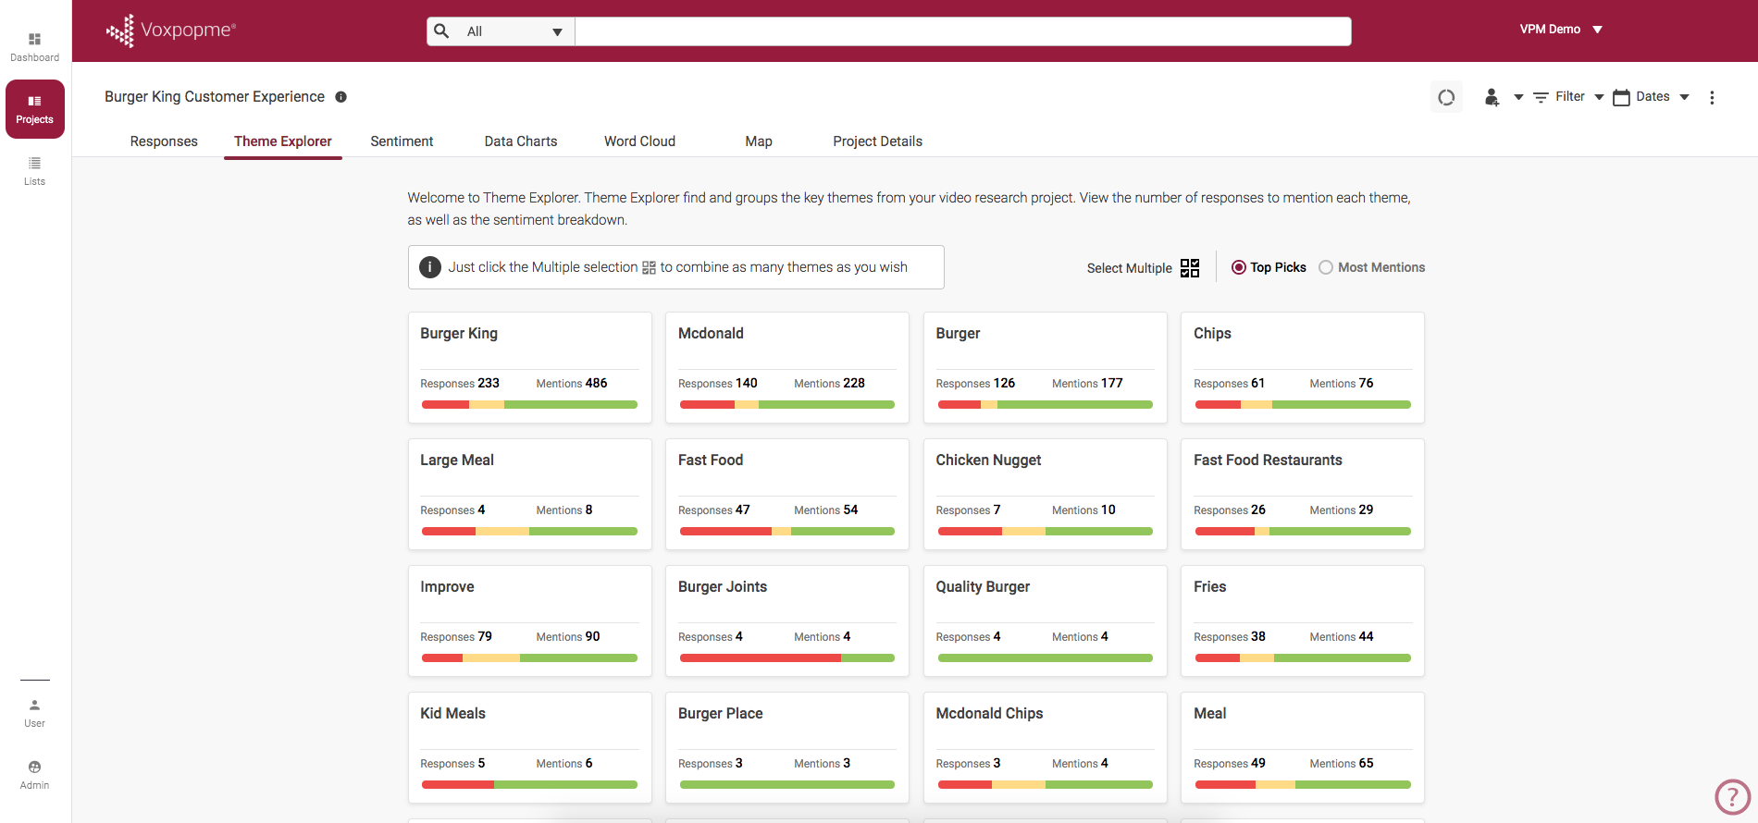Click the Burger Place sentiment bar
The image size is (1758, 823).
pyautogui.click(x=787, y=785)
